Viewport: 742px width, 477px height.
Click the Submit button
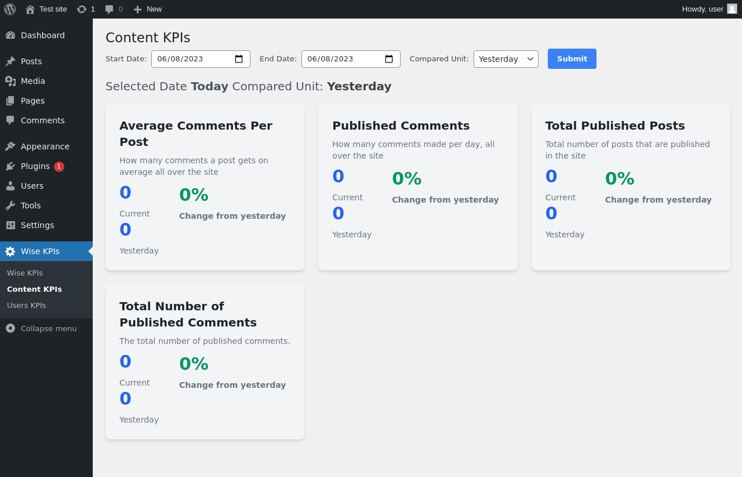point(572,59)
